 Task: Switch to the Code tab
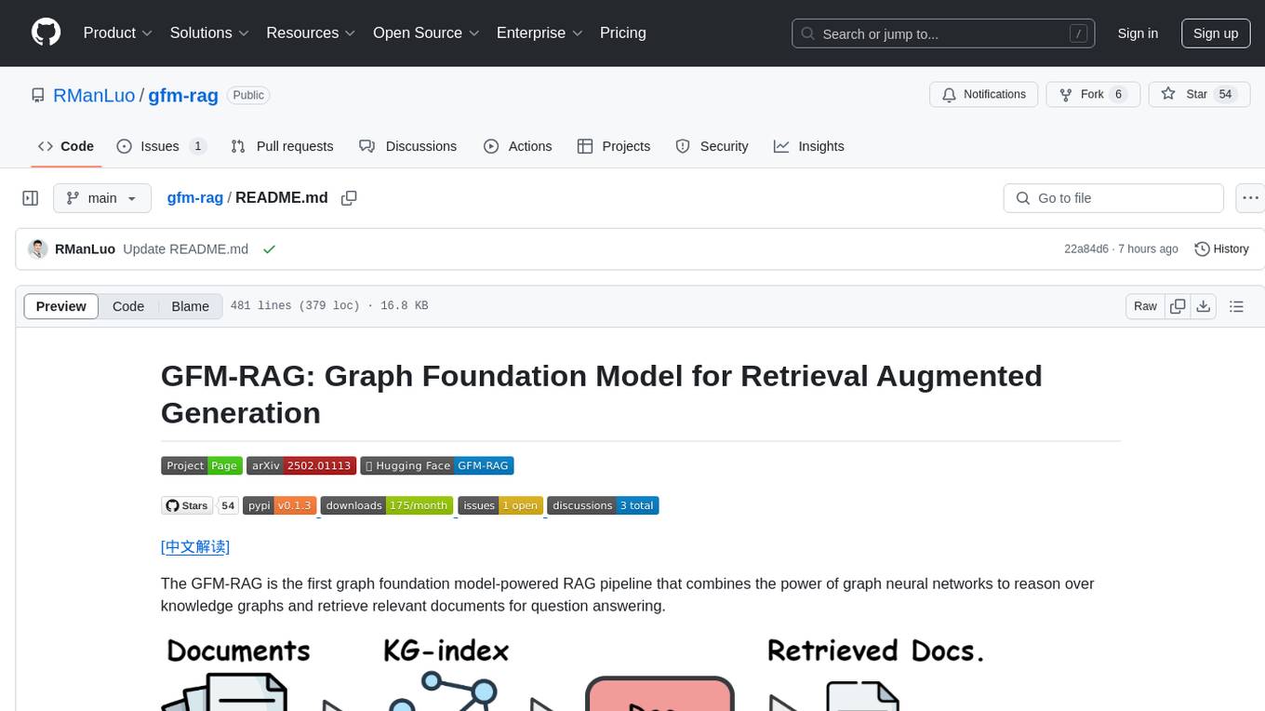click(x=66, y=146)
